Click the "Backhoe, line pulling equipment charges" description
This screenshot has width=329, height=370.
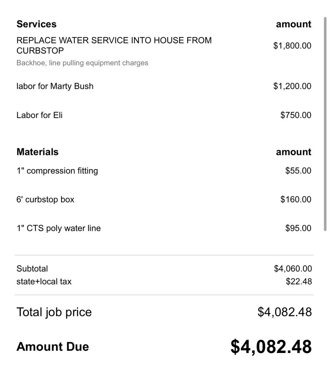click(82, 63)
